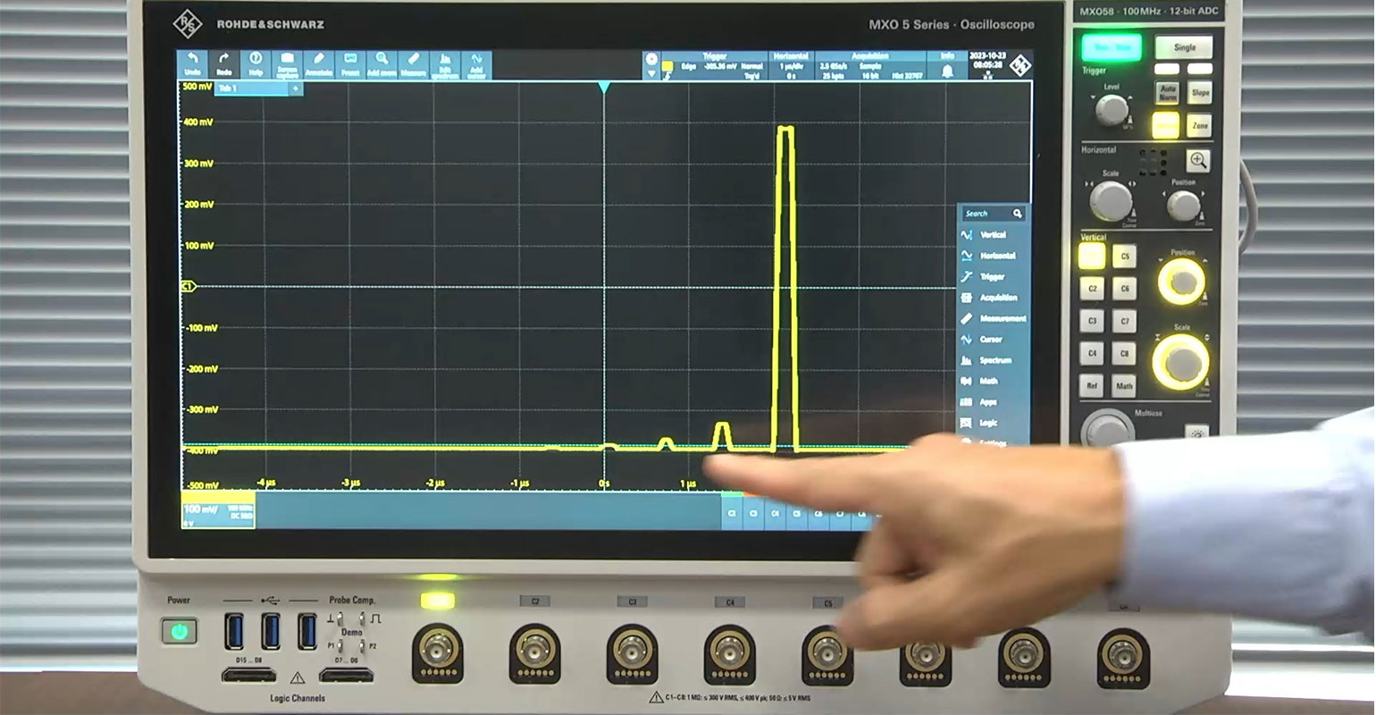Screen dimensions: 1376x715
Task: Click the Measure ruler icon
Action: (414, 64)
